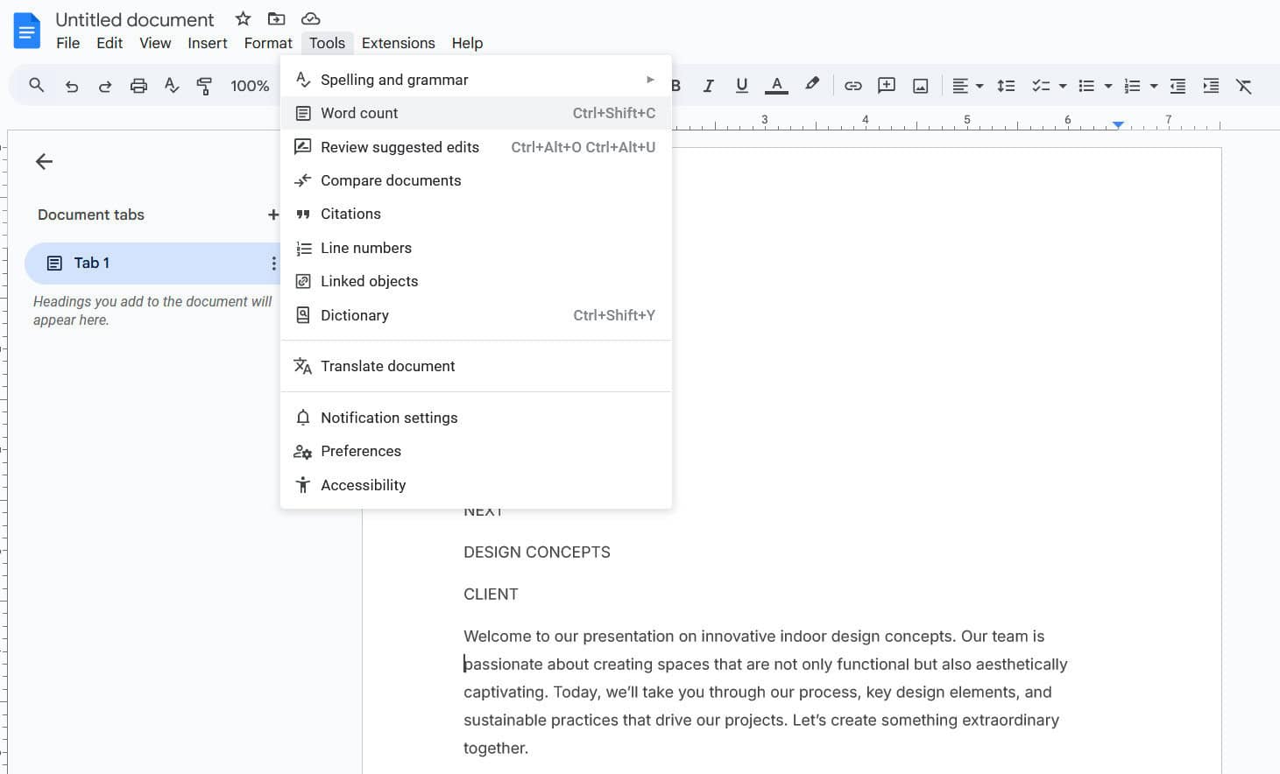Open the Format menu
Viewport: 1280px width, 774px height.
(267, 43)
